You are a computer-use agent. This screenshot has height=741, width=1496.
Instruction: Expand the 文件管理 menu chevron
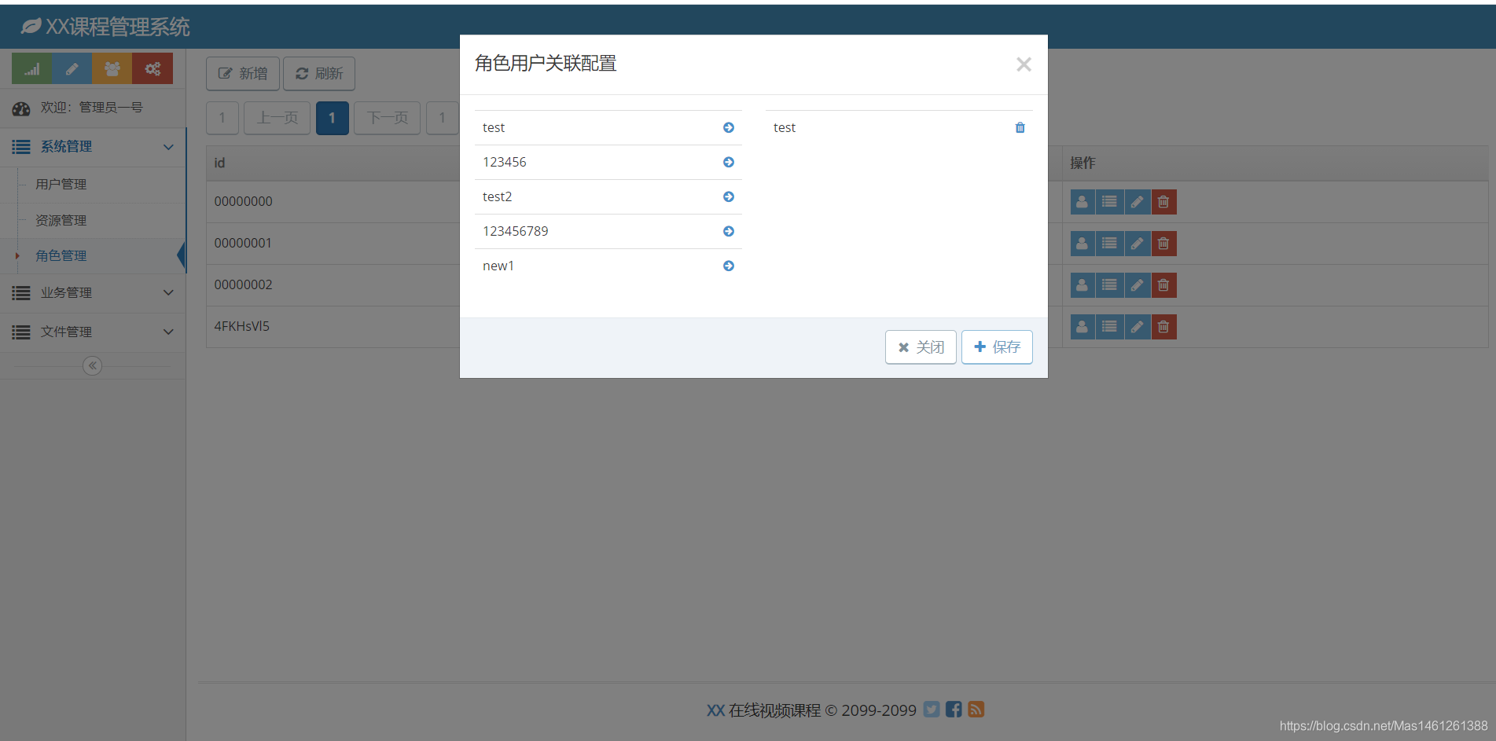click(168, 332)
